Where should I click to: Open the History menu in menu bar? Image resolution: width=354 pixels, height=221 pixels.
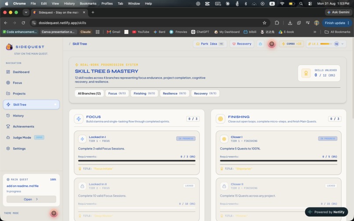pos(69,4)
